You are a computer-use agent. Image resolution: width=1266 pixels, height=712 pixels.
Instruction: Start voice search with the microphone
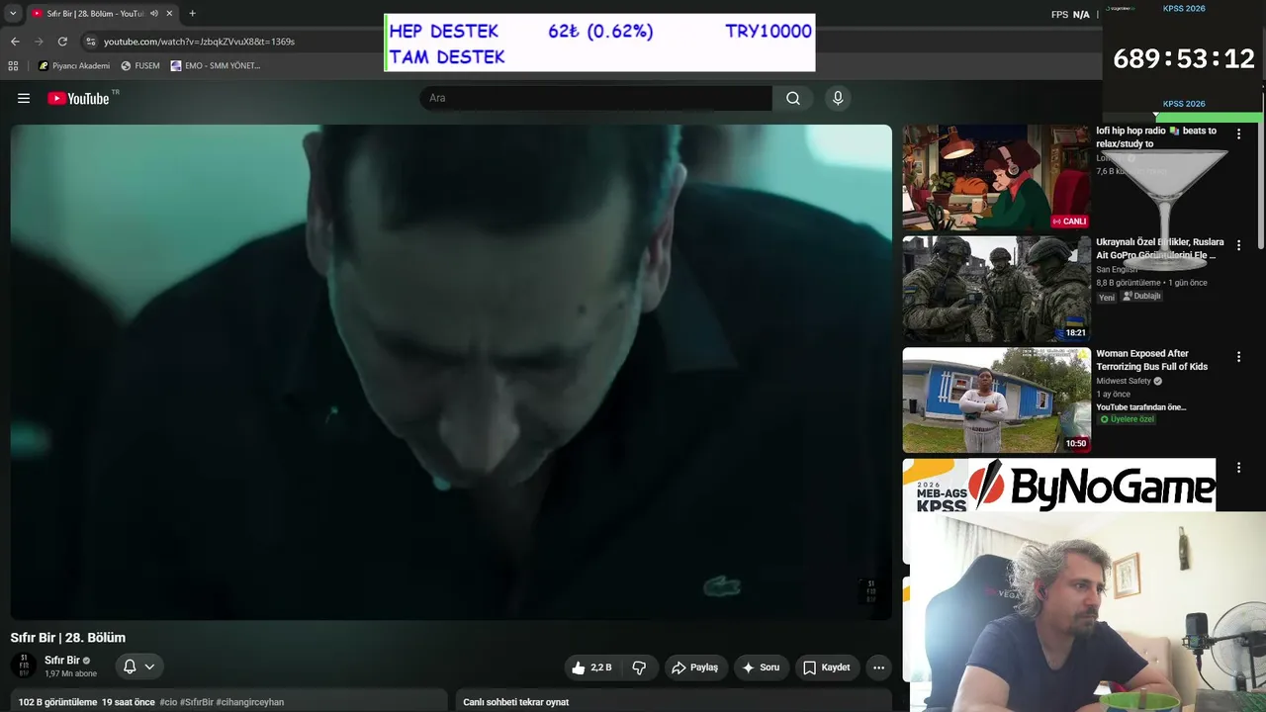pos(838,98)
